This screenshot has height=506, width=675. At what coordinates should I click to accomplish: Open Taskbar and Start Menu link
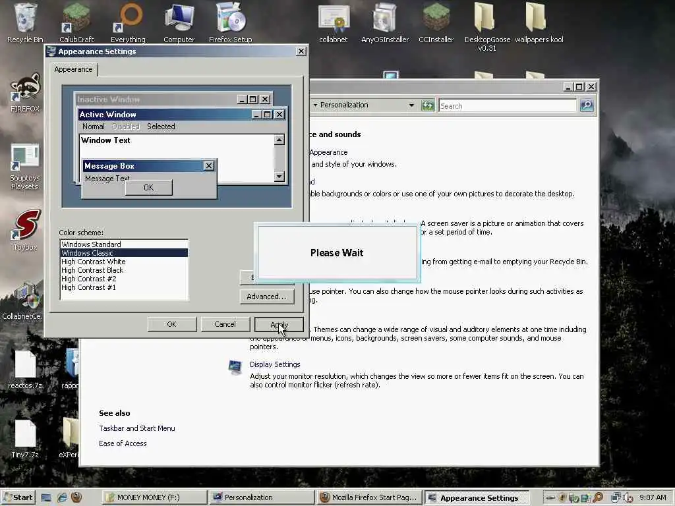[137, 428]
